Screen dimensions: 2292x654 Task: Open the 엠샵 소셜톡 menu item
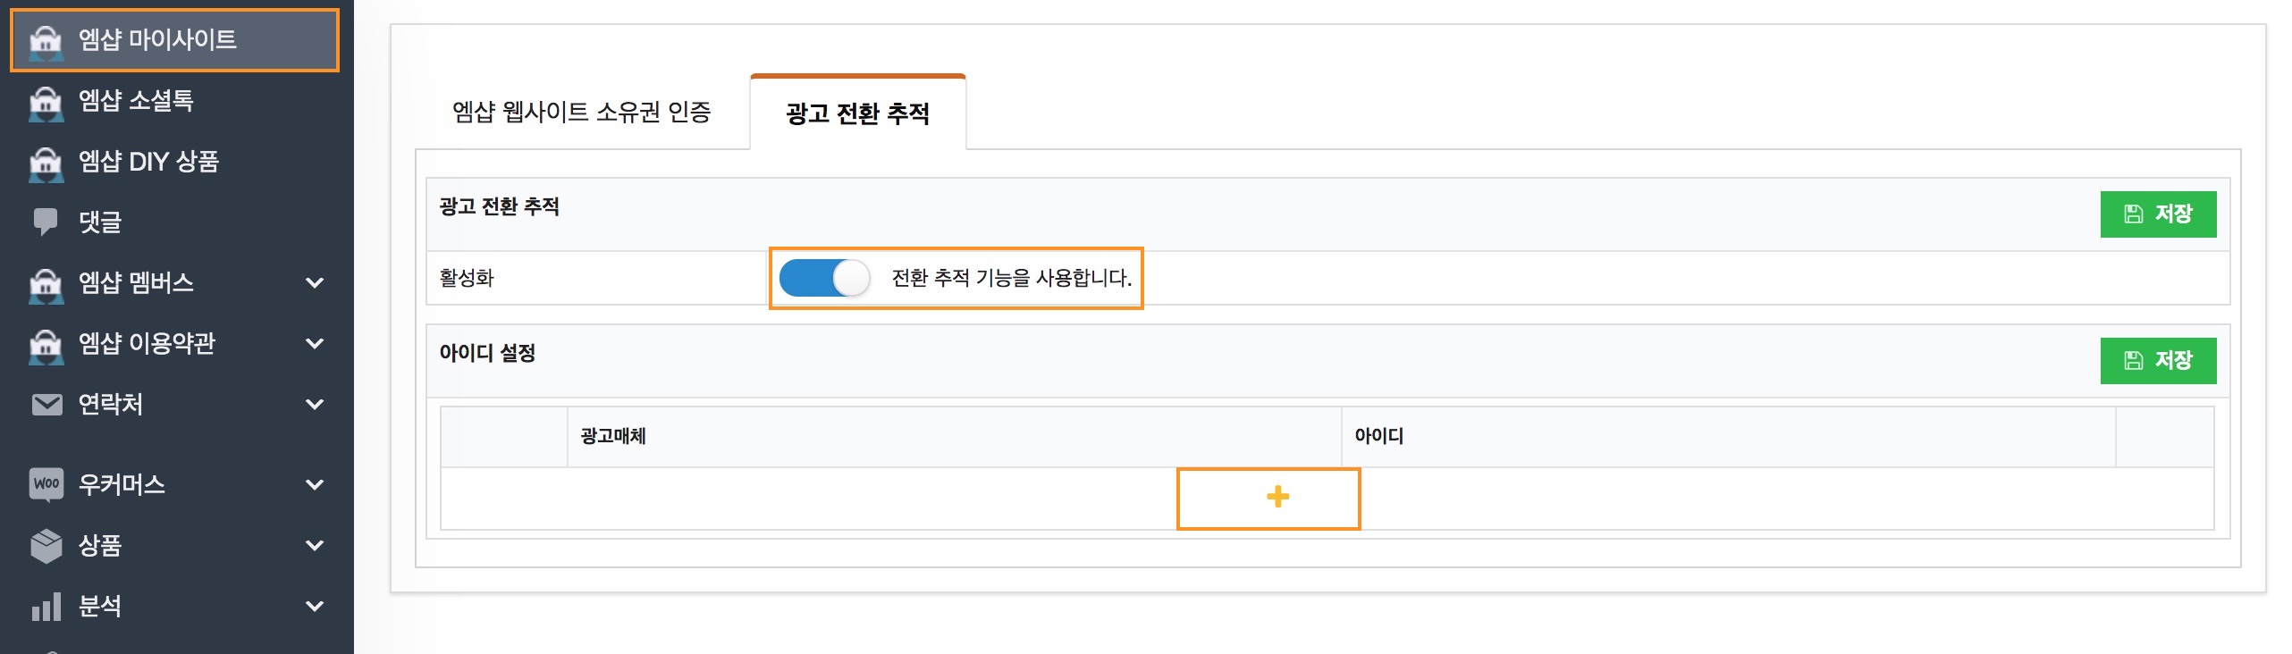tap(136, 101)
